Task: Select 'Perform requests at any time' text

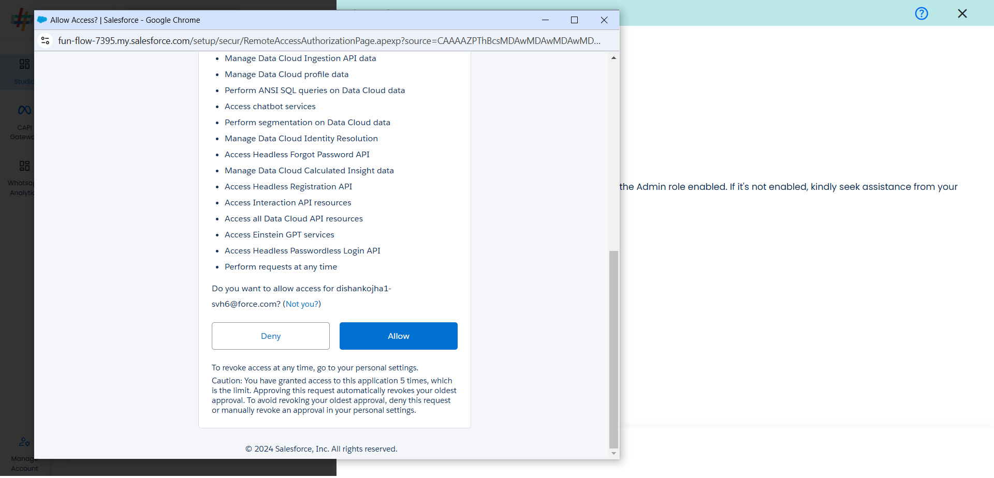Action: pyautogui.click(x=281, y=267)
